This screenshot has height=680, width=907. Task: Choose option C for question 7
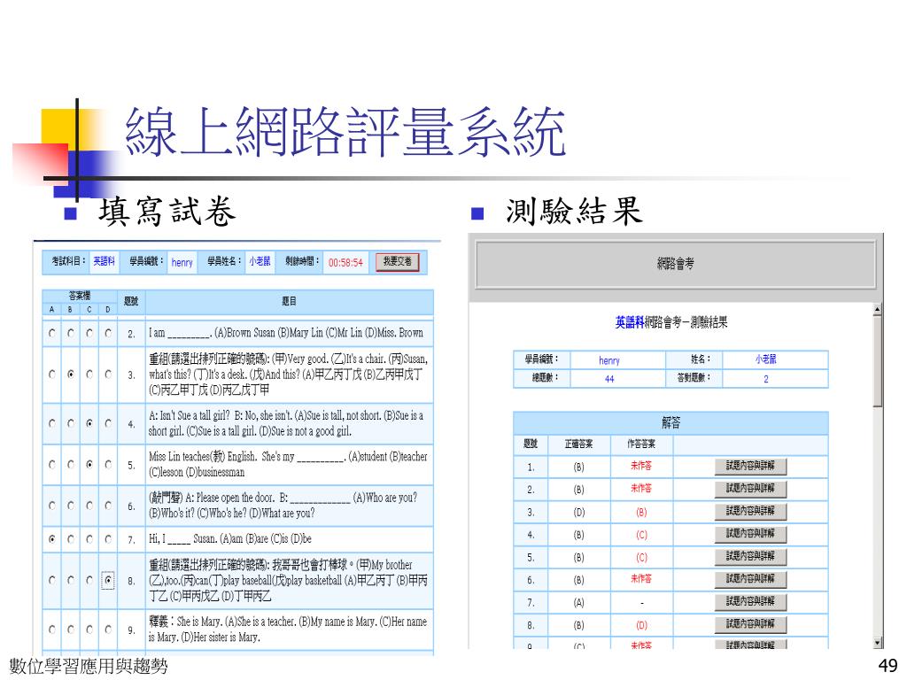click(89, 539)
